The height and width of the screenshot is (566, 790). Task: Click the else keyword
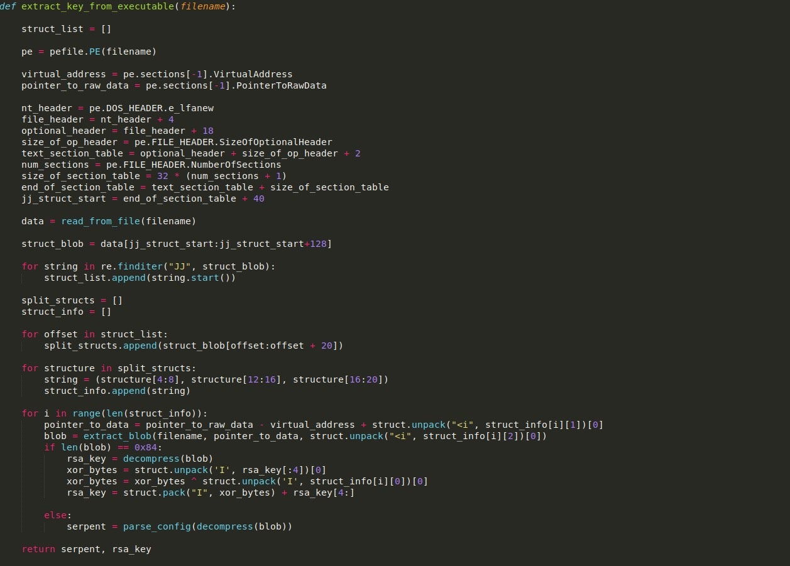[x=55, y=515]
